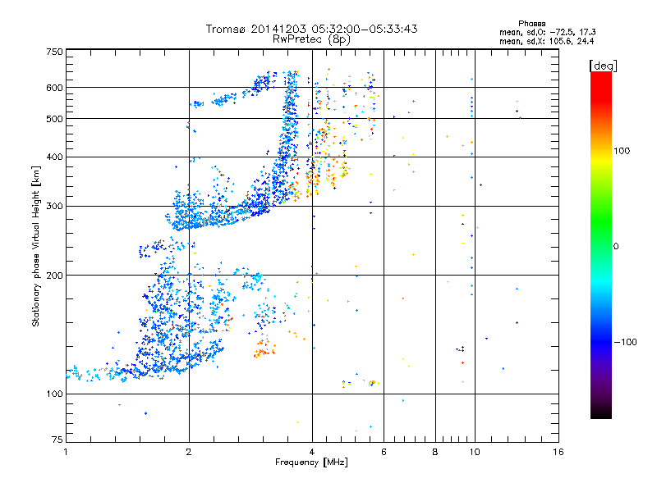Click the 'mean, sd,X: 105.6, 24.4' statistic
The width and height of the screenshot is (657, 492).
coord(546,41)
